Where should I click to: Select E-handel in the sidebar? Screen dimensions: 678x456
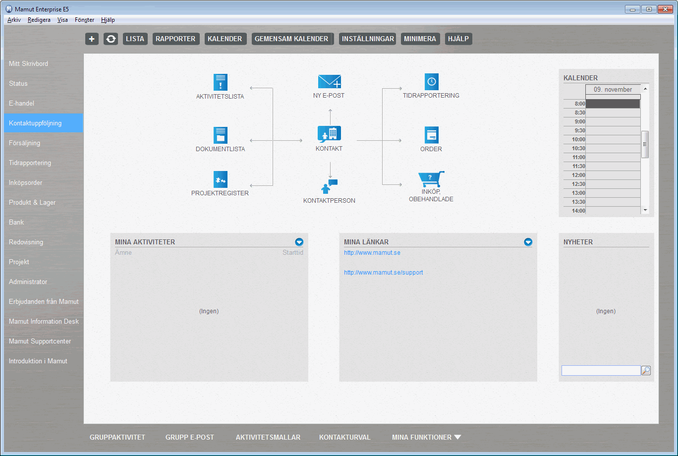point(44,103)
